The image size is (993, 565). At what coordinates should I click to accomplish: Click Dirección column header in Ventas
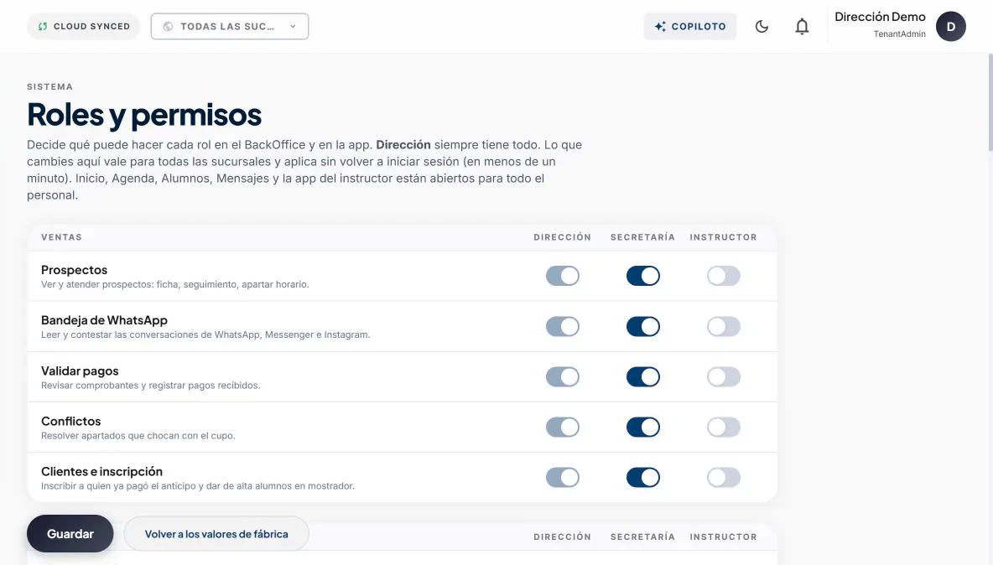click(x=563, y=237)
